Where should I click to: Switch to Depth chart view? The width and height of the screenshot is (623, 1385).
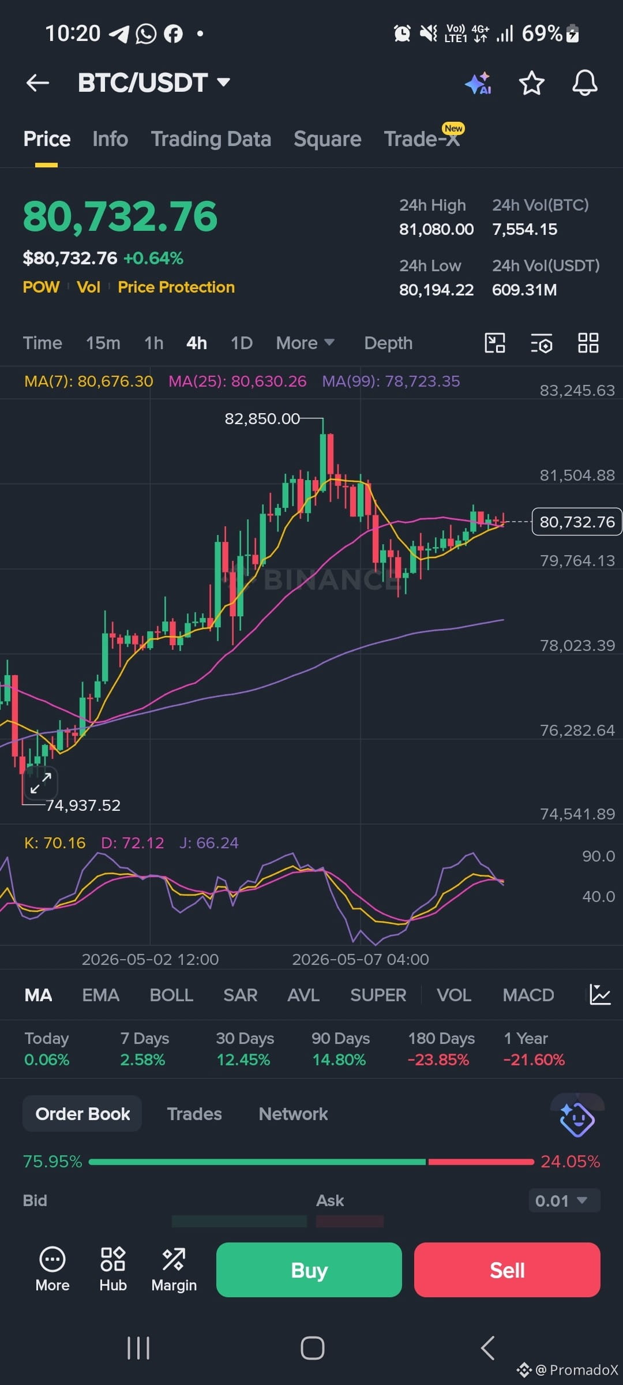point(388,343)
